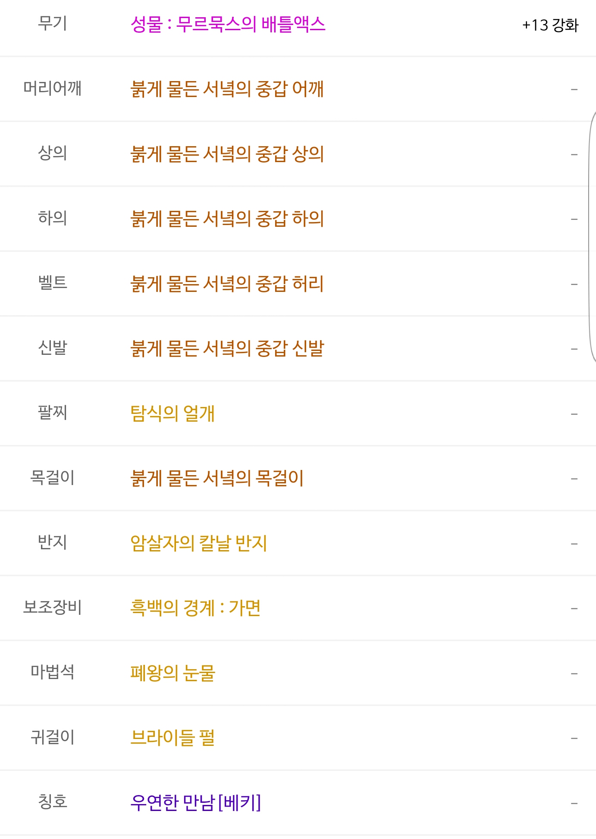
Task: Open bracelet item 탐식의 얼개
Action: tap(173, 413)
